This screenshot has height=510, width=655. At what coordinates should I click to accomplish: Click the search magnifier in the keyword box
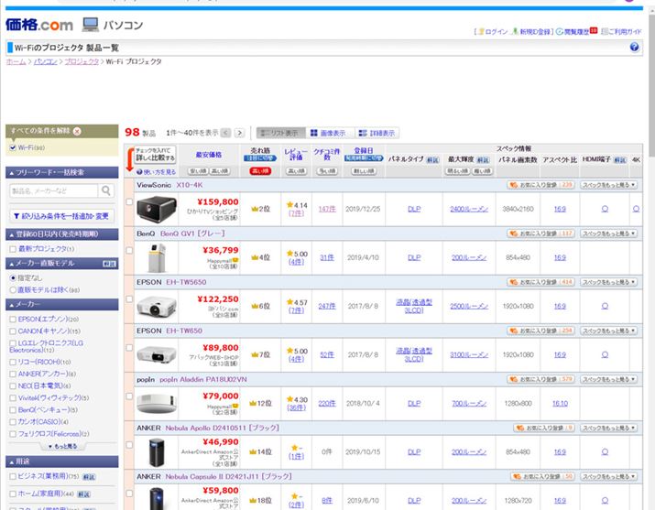tap(106, 191)
